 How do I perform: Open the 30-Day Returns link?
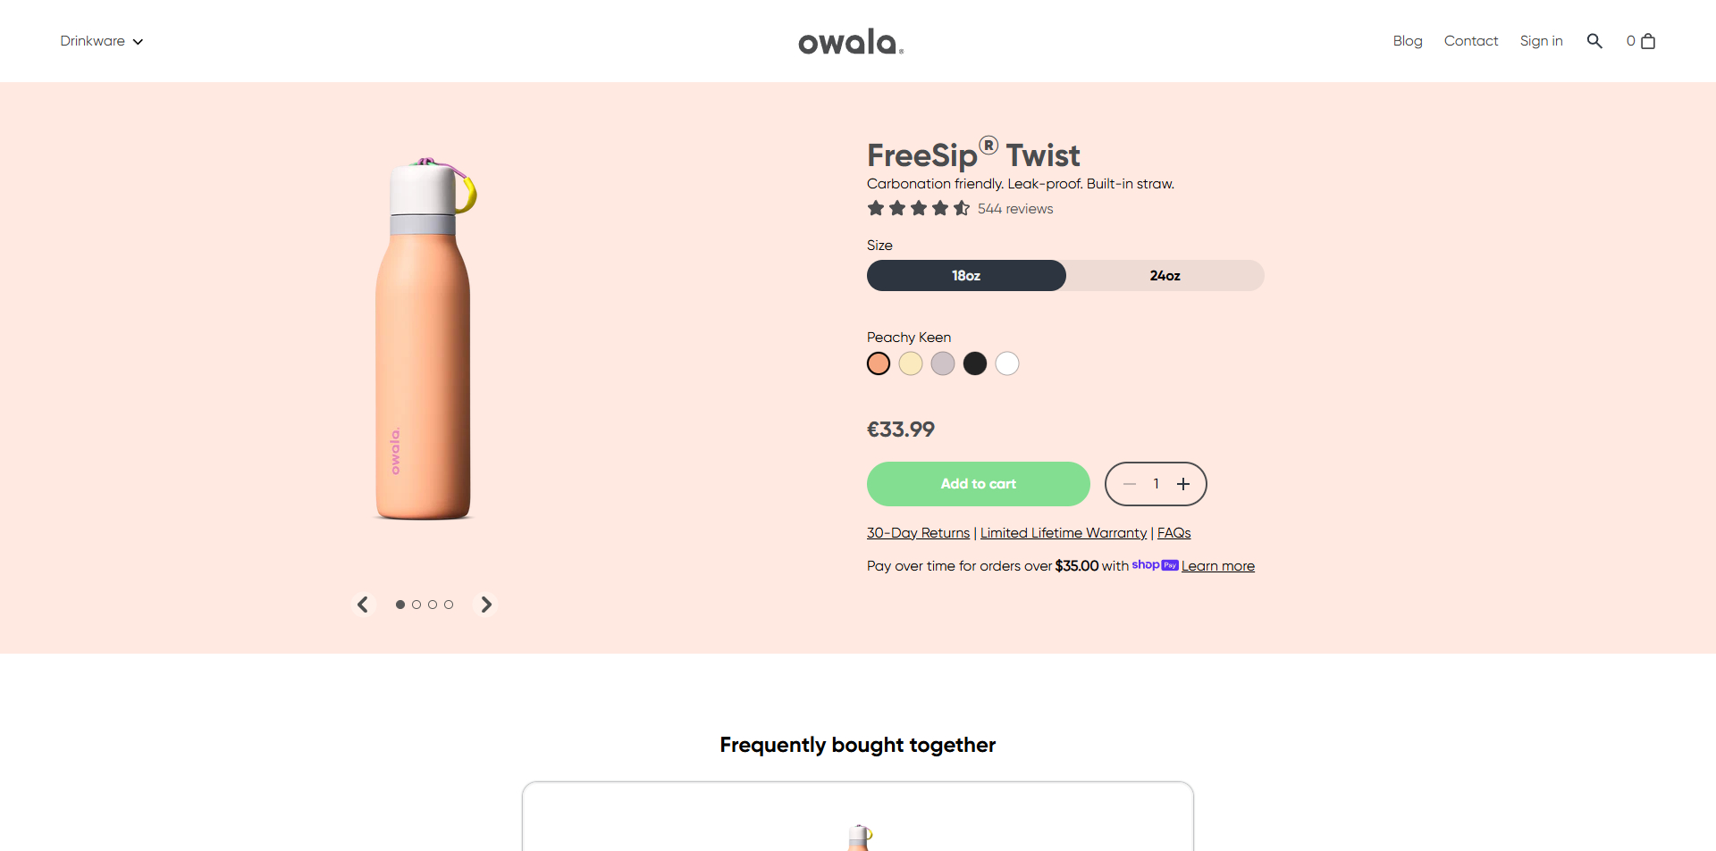pos(918,532)
